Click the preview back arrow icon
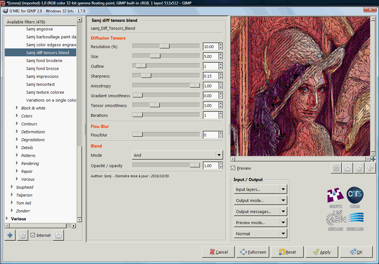Viewport: 379px width, 264px height. 370,168
